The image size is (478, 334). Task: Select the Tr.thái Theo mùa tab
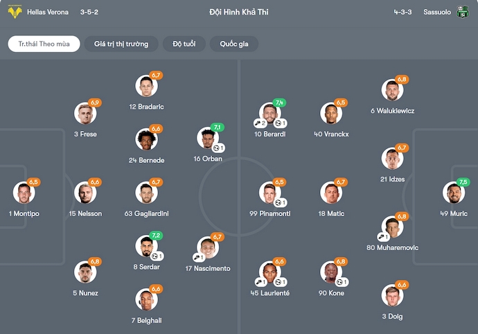(44, 44)
